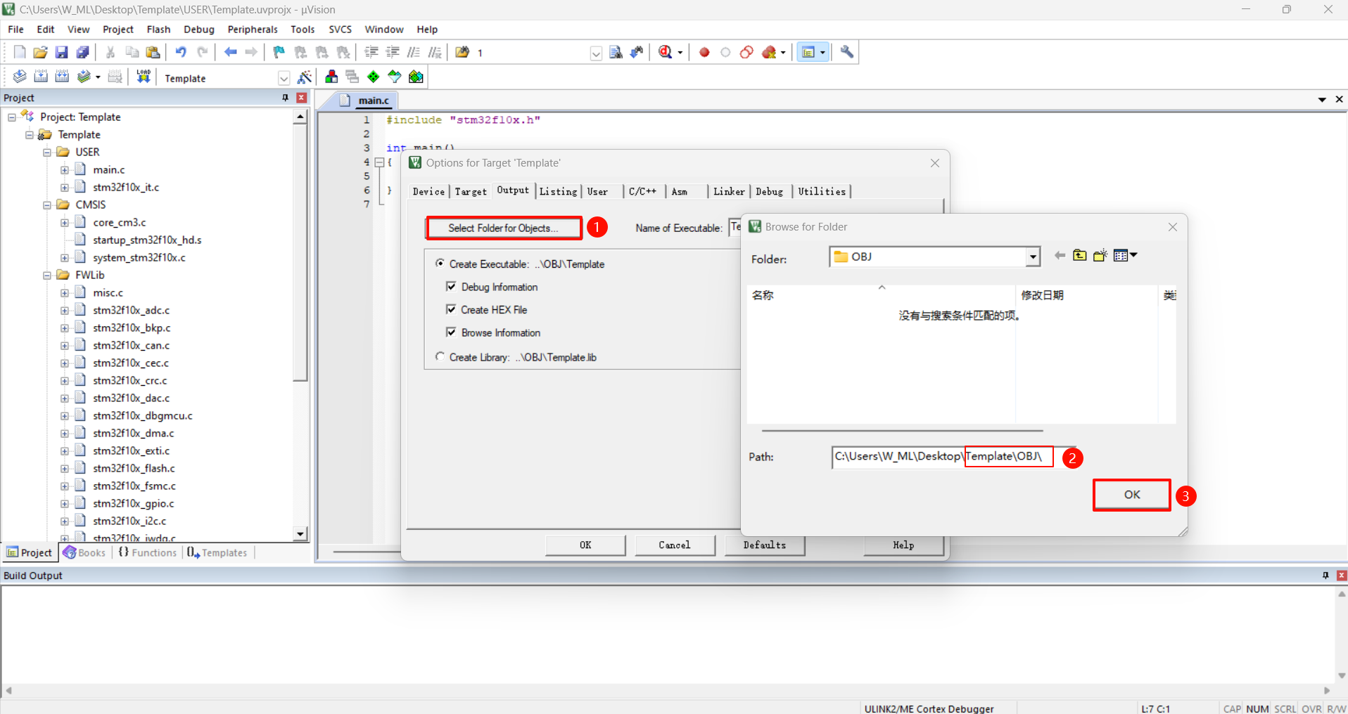Collapse the CMSIS group
The width and height of the screenshot is (1348, 714).
pos(47,205)
